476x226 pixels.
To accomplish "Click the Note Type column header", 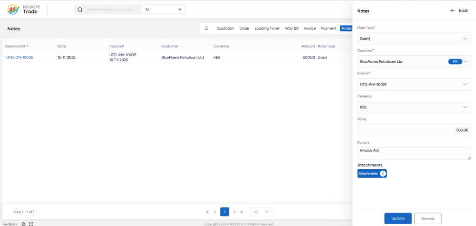I will click(x=326, y=46).
